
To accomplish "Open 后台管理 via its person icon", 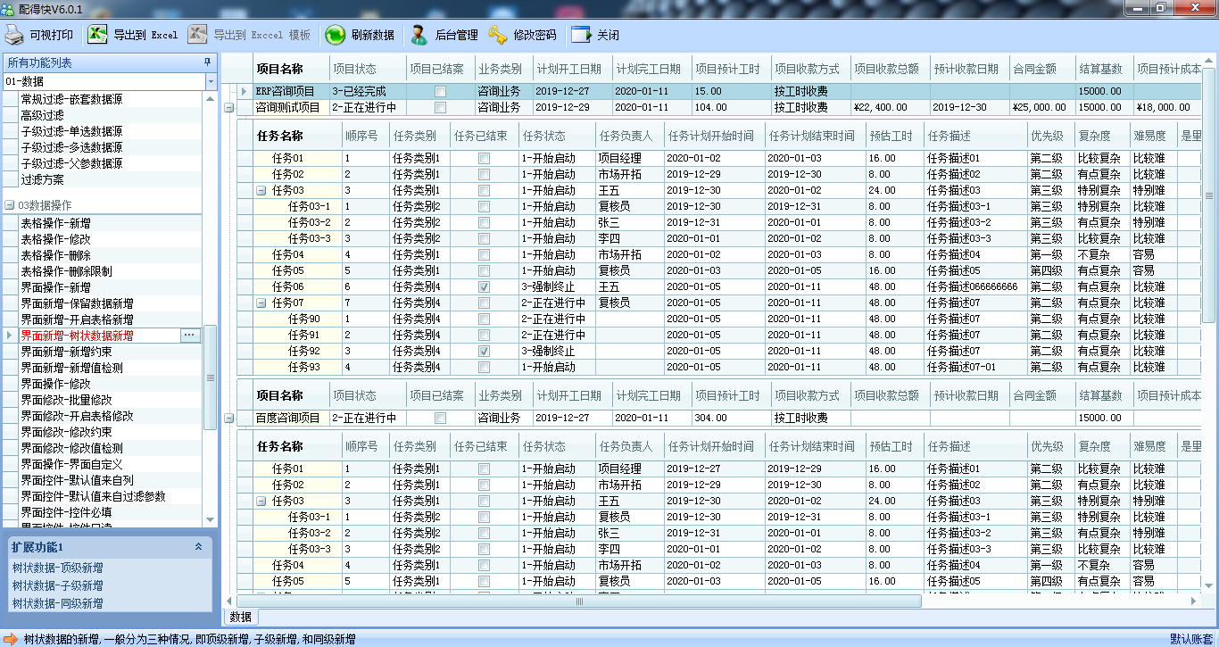I will [x=419, y=36].
